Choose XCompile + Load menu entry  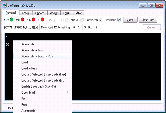click(42, 50)
